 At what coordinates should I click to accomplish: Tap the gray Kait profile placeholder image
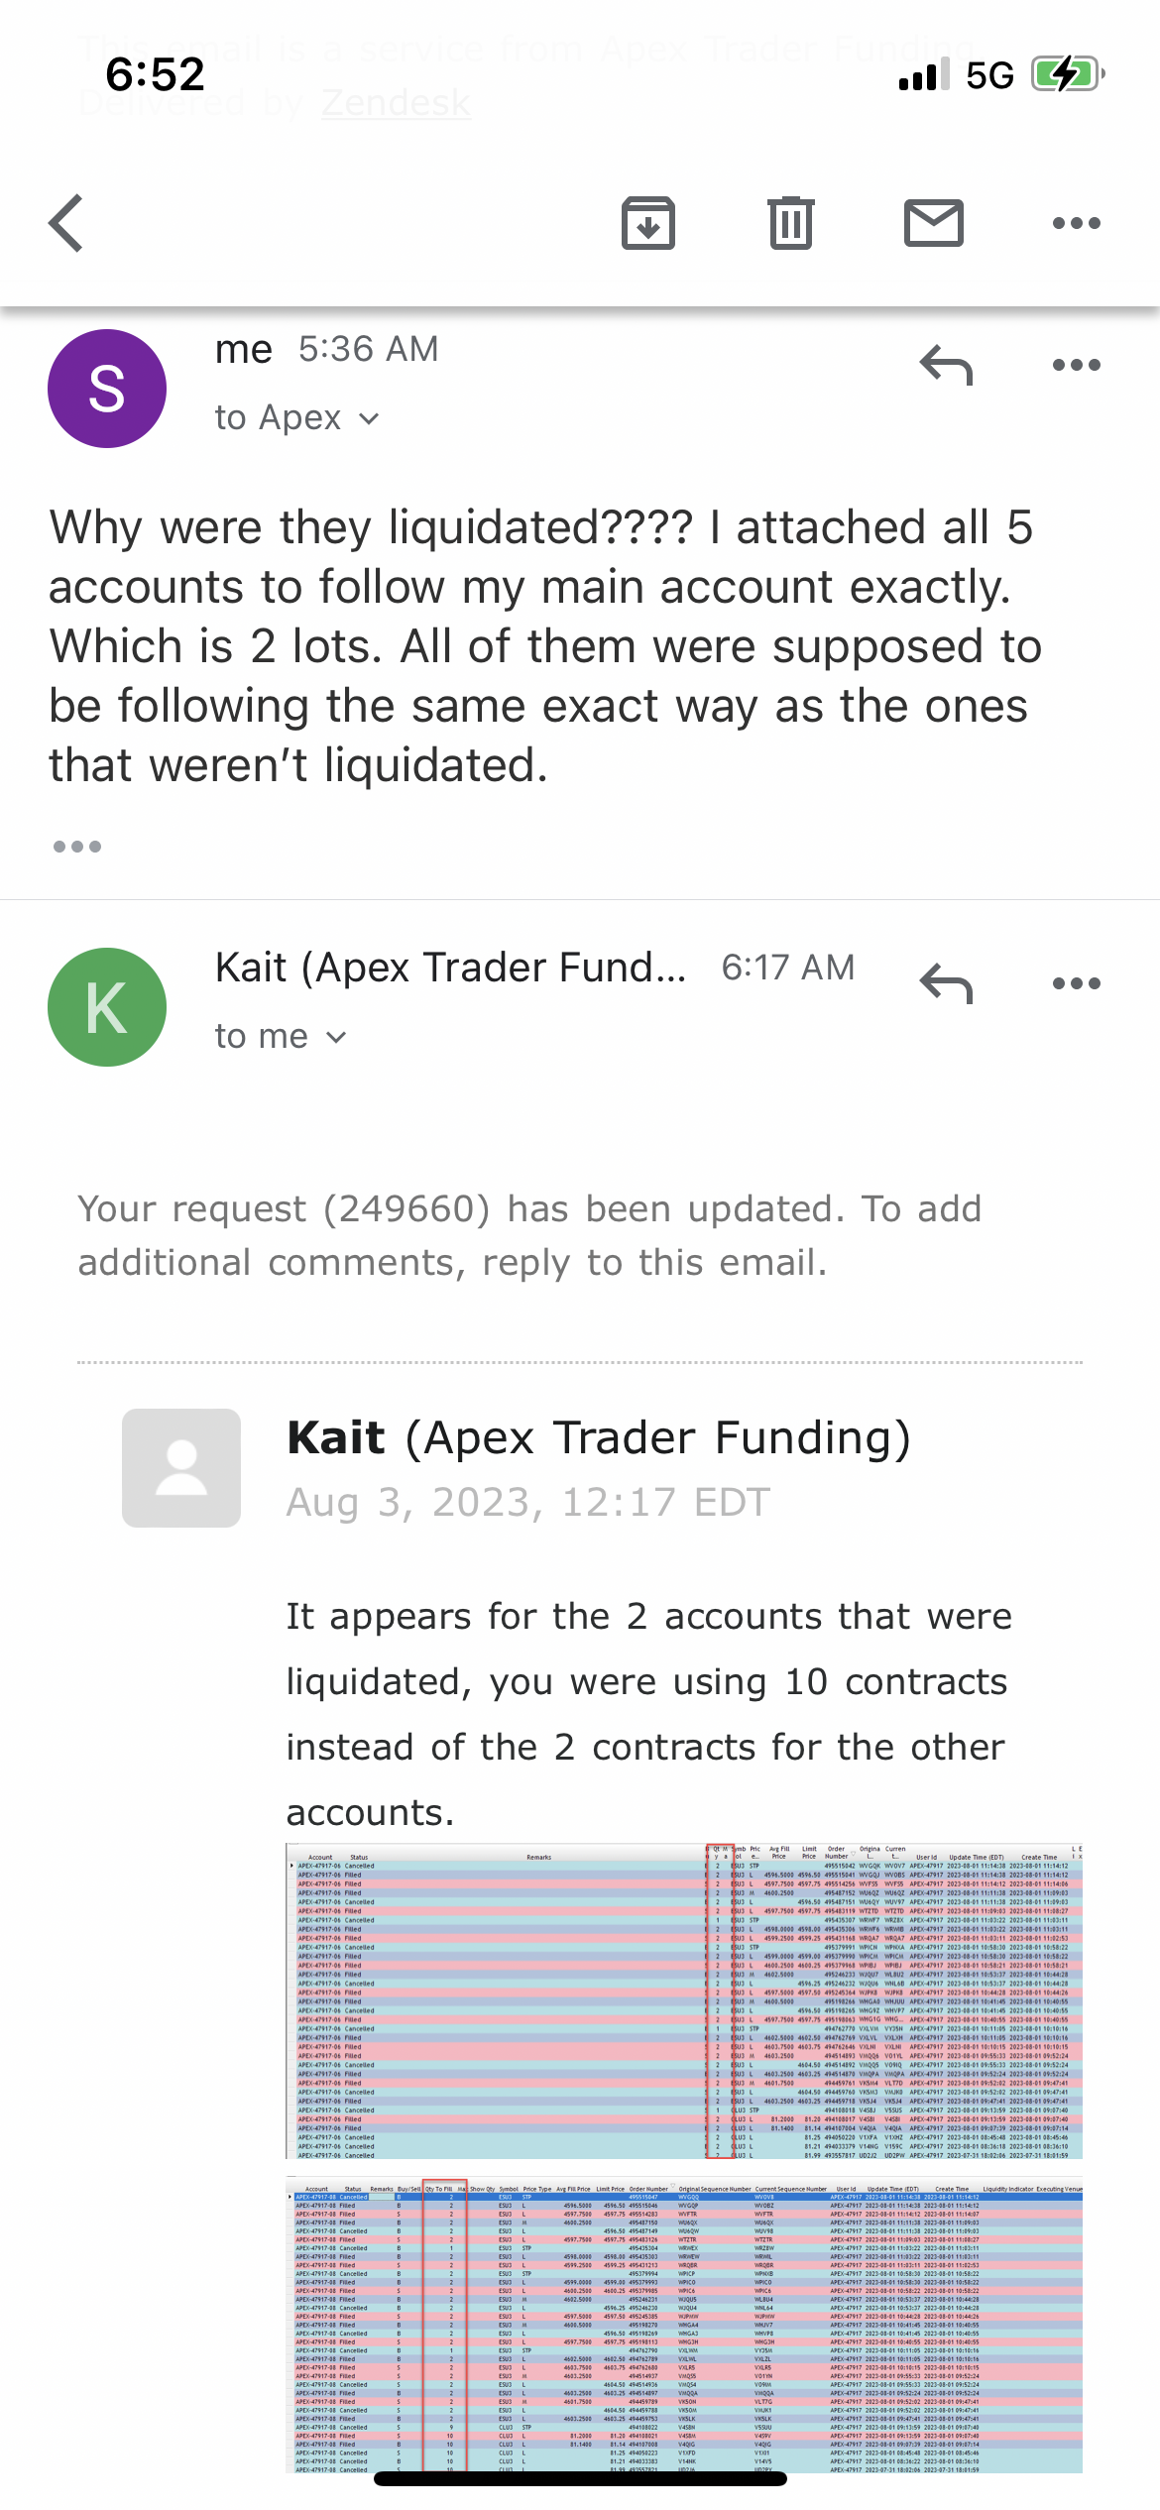181,1468
